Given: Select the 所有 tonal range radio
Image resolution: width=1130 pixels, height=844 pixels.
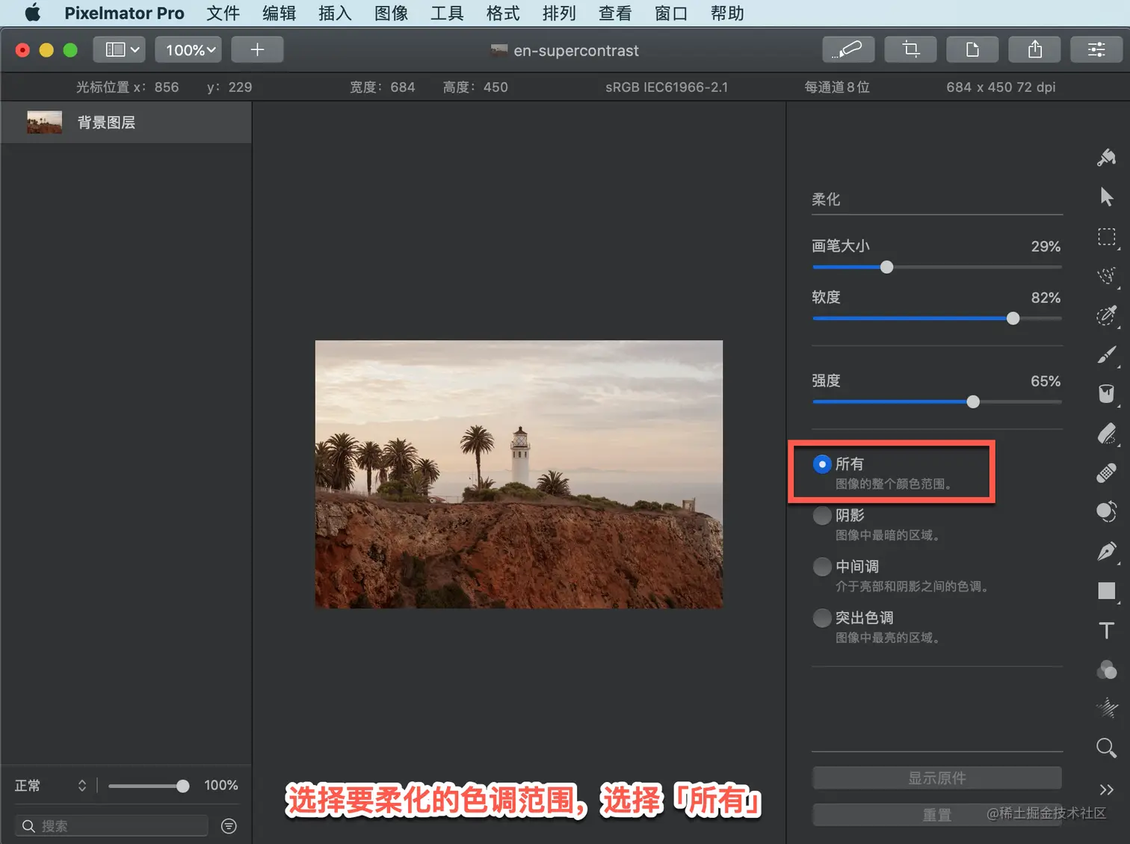Looking at the screenshot, I should point(822,464).
